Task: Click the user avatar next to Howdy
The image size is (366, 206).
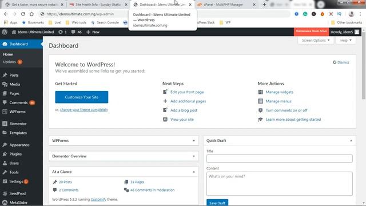Action: tap(357, 32)
